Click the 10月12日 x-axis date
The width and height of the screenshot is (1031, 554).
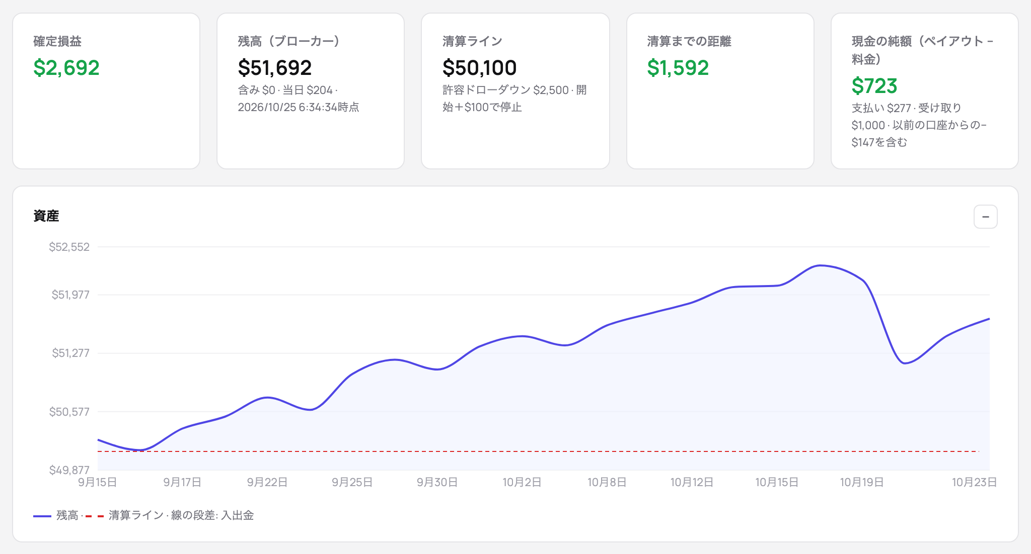[x=692, y=482]
